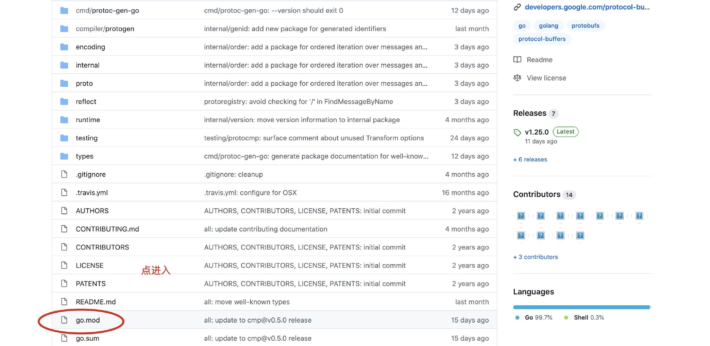Expand the + 6 releases link
Screen dimensions: 710x346
pos(530,160)
